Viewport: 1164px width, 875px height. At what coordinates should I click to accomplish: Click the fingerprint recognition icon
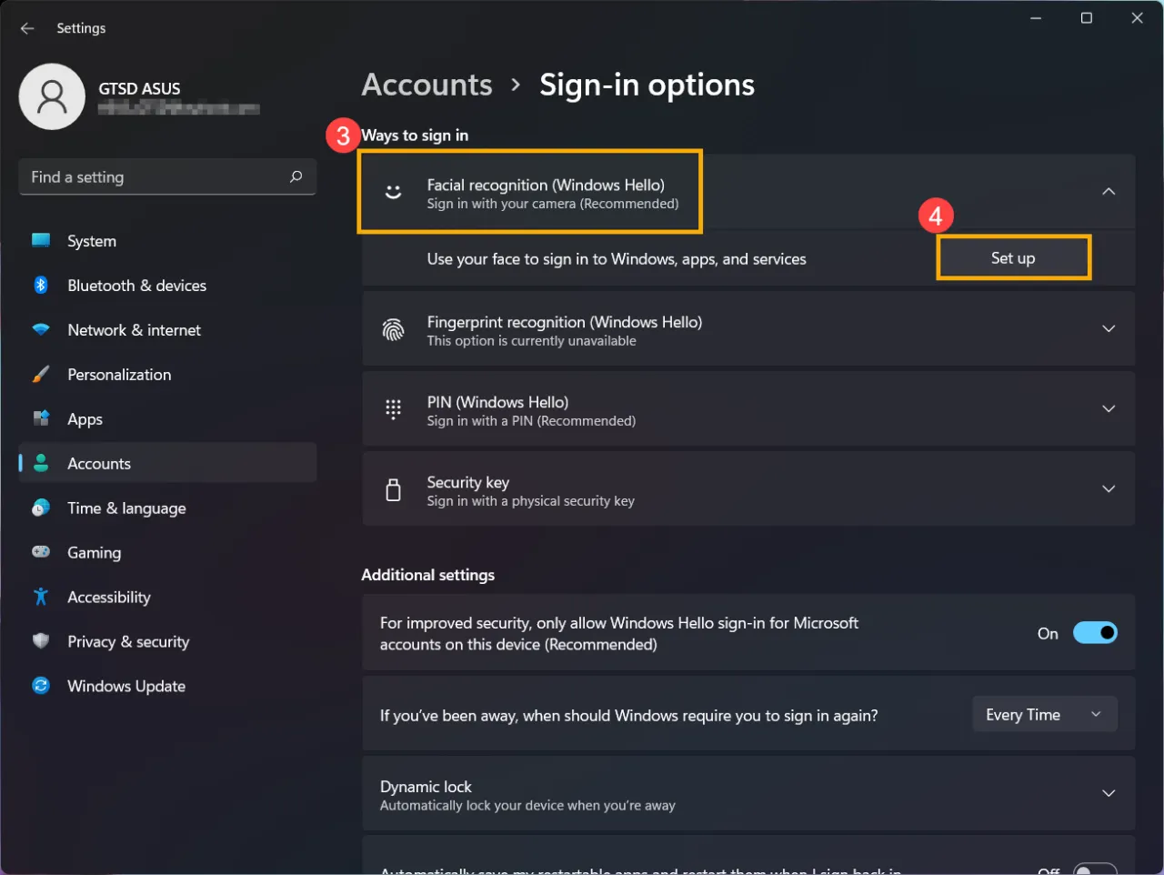(393, 328)
